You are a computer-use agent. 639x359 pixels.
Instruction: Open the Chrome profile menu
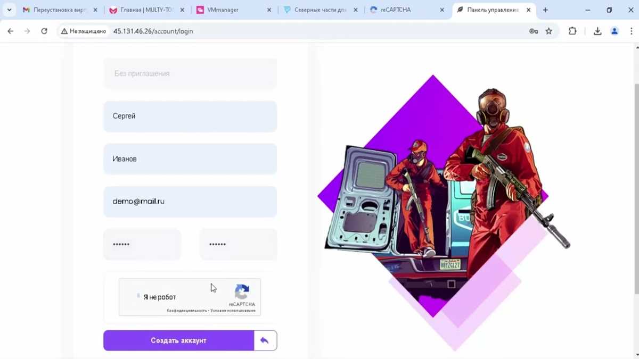[615, 31]
